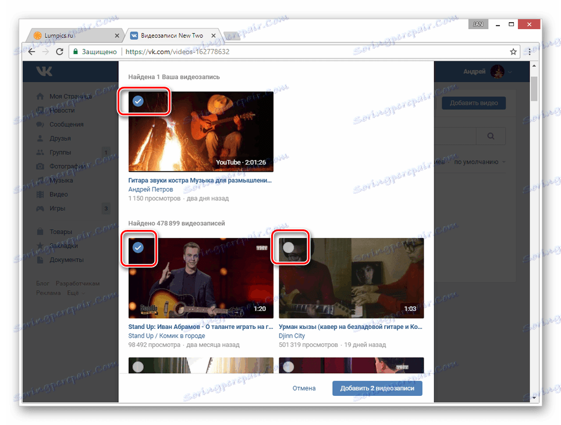Uncheck the Stand Up Иван Абрамов video
The width and height of the screenshot is (561, 425).
tap(138, 247)
